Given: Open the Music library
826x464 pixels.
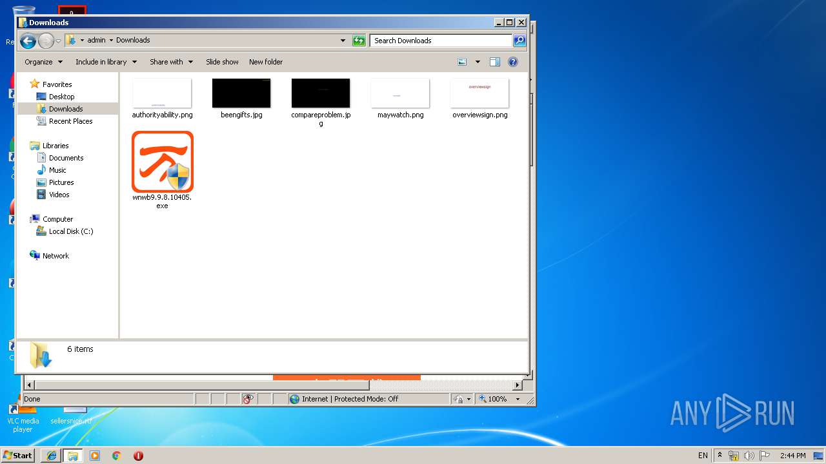Looking at the screenshot, I should point(57,170).
